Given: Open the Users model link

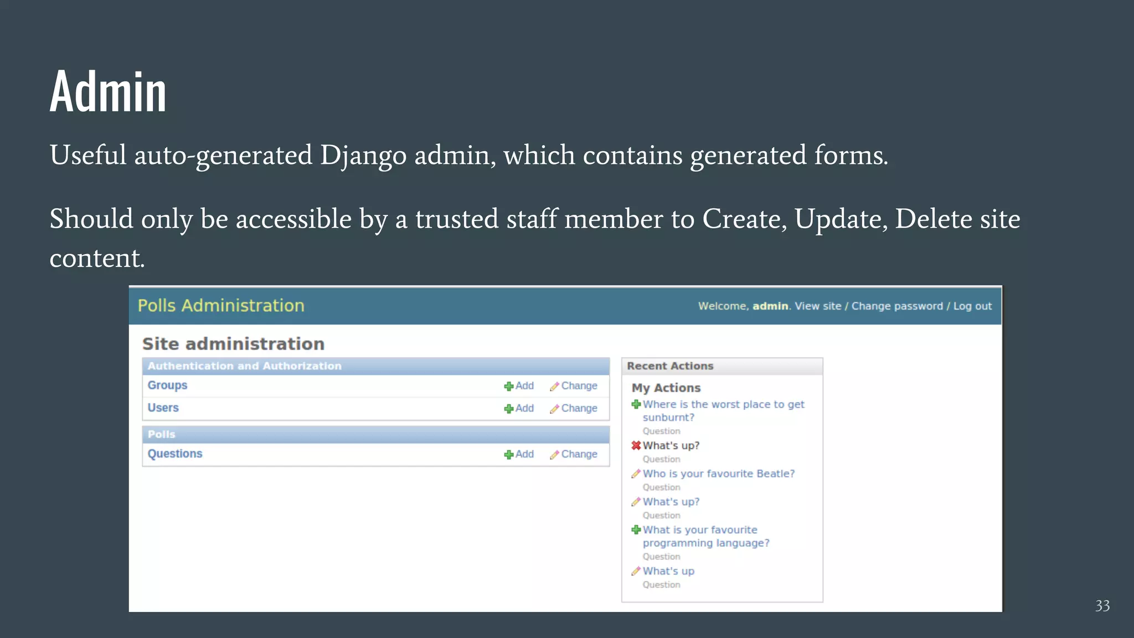Looking at the screenshot, I should pos(163,408).
